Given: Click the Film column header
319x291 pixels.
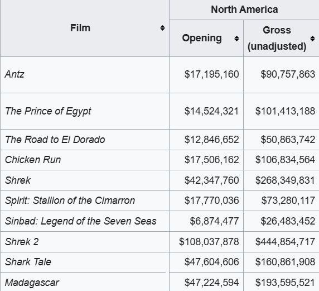Looking at the screenshot, I should coord(80,28).
